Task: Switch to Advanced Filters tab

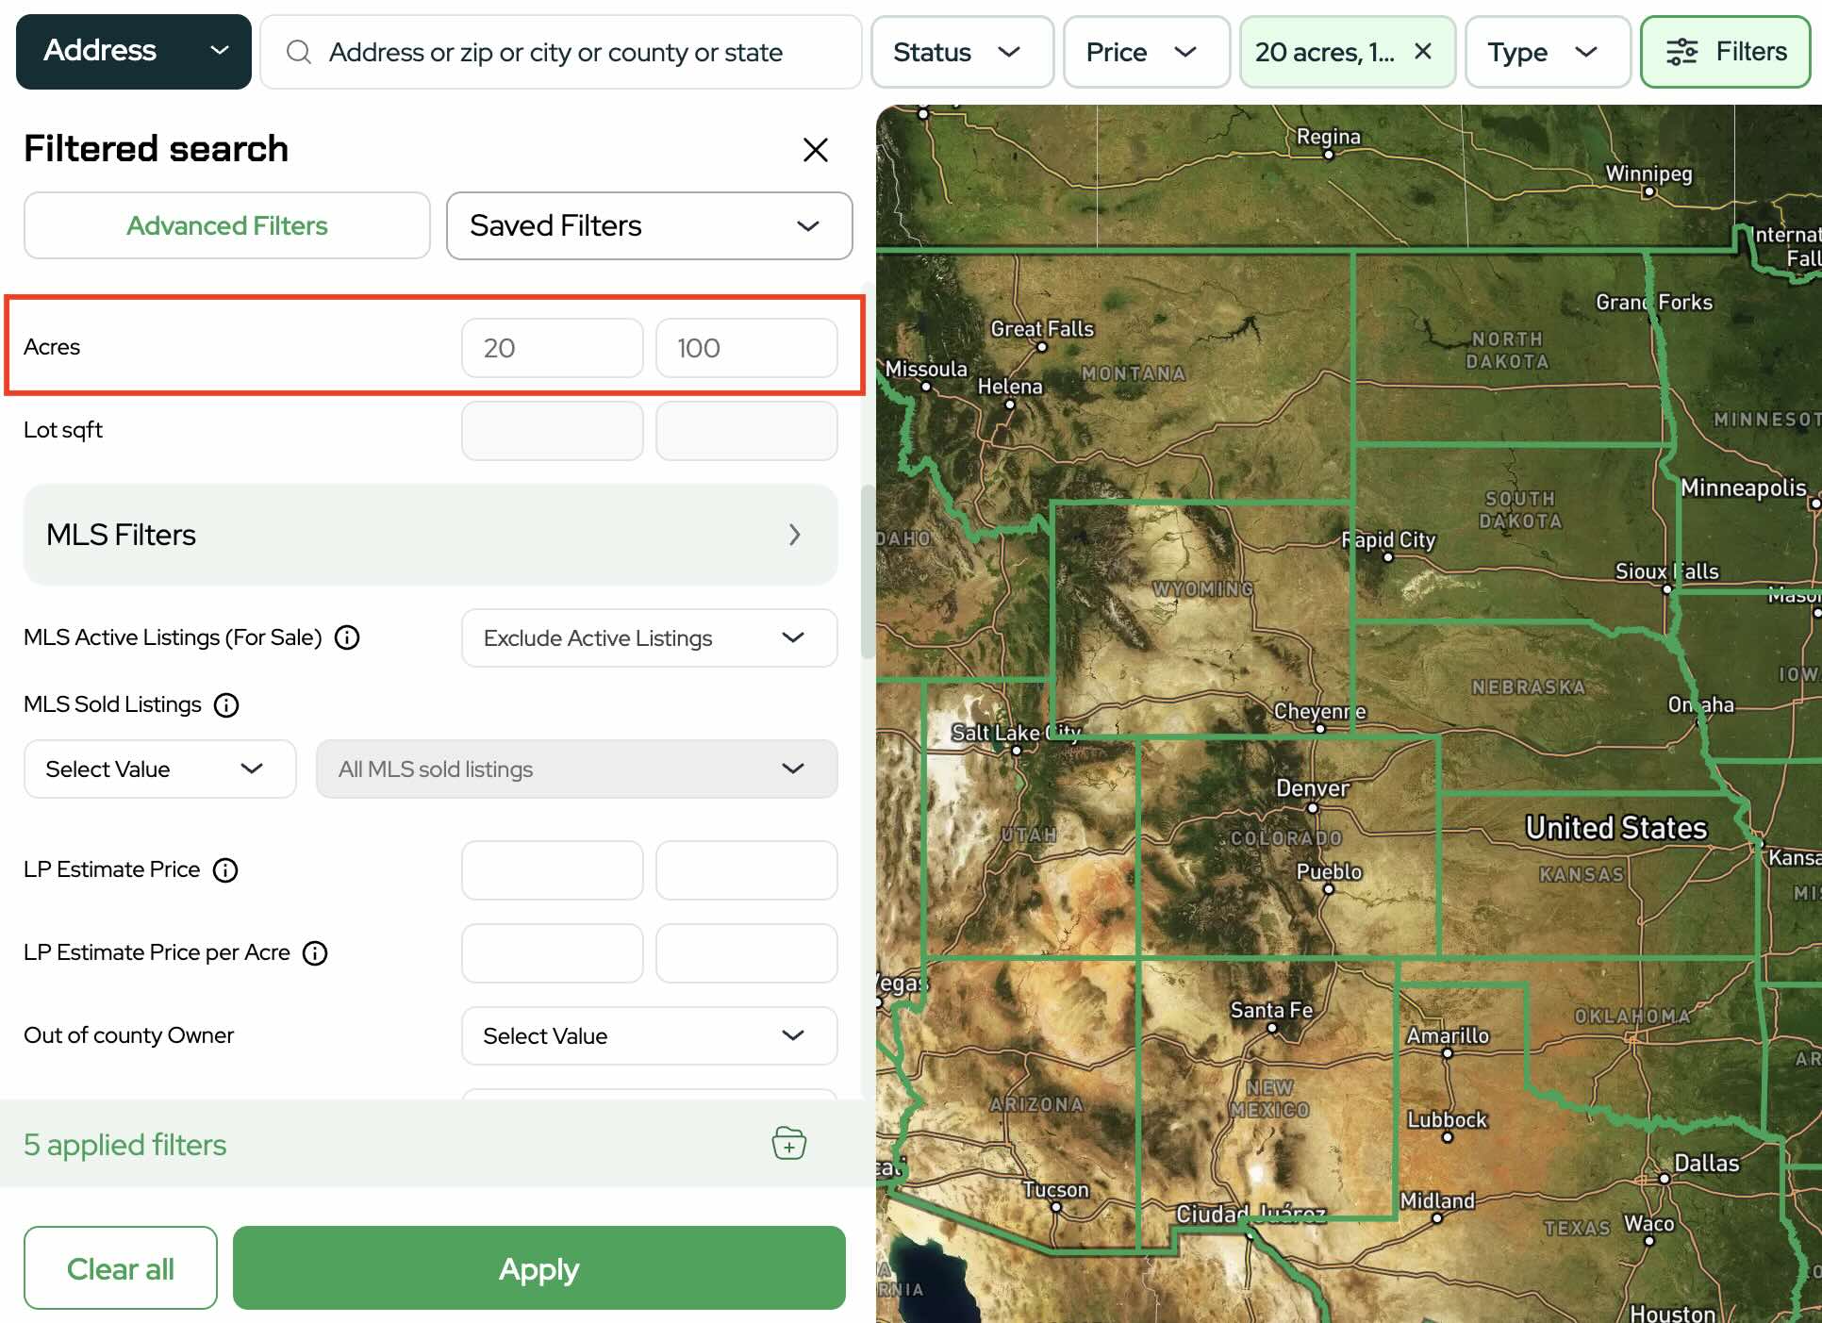Action: tap(227, 225)
